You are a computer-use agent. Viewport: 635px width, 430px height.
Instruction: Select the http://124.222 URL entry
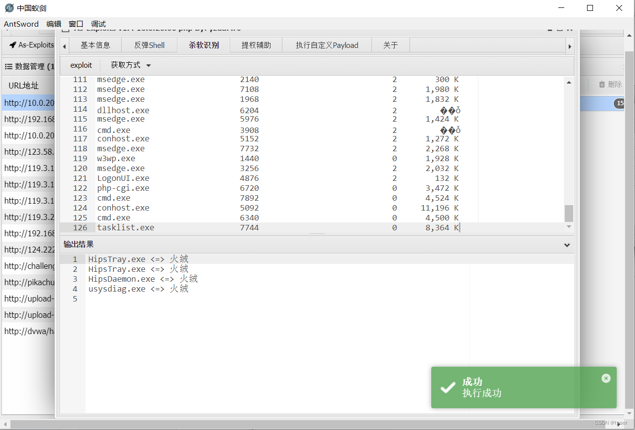coord(29,250)
